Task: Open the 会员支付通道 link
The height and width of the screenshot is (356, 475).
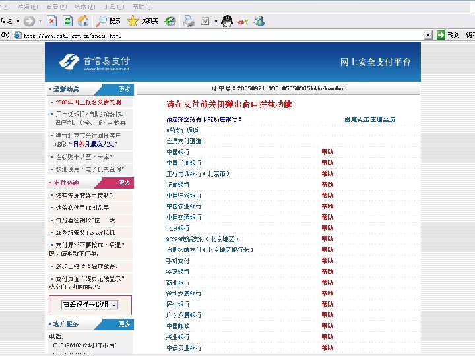Action: (x=184, y=141)
